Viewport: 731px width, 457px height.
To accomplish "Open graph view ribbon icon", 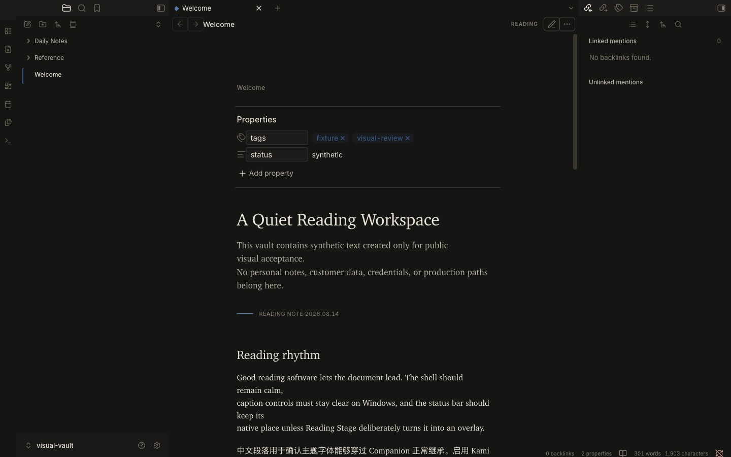I will [8, 68].
